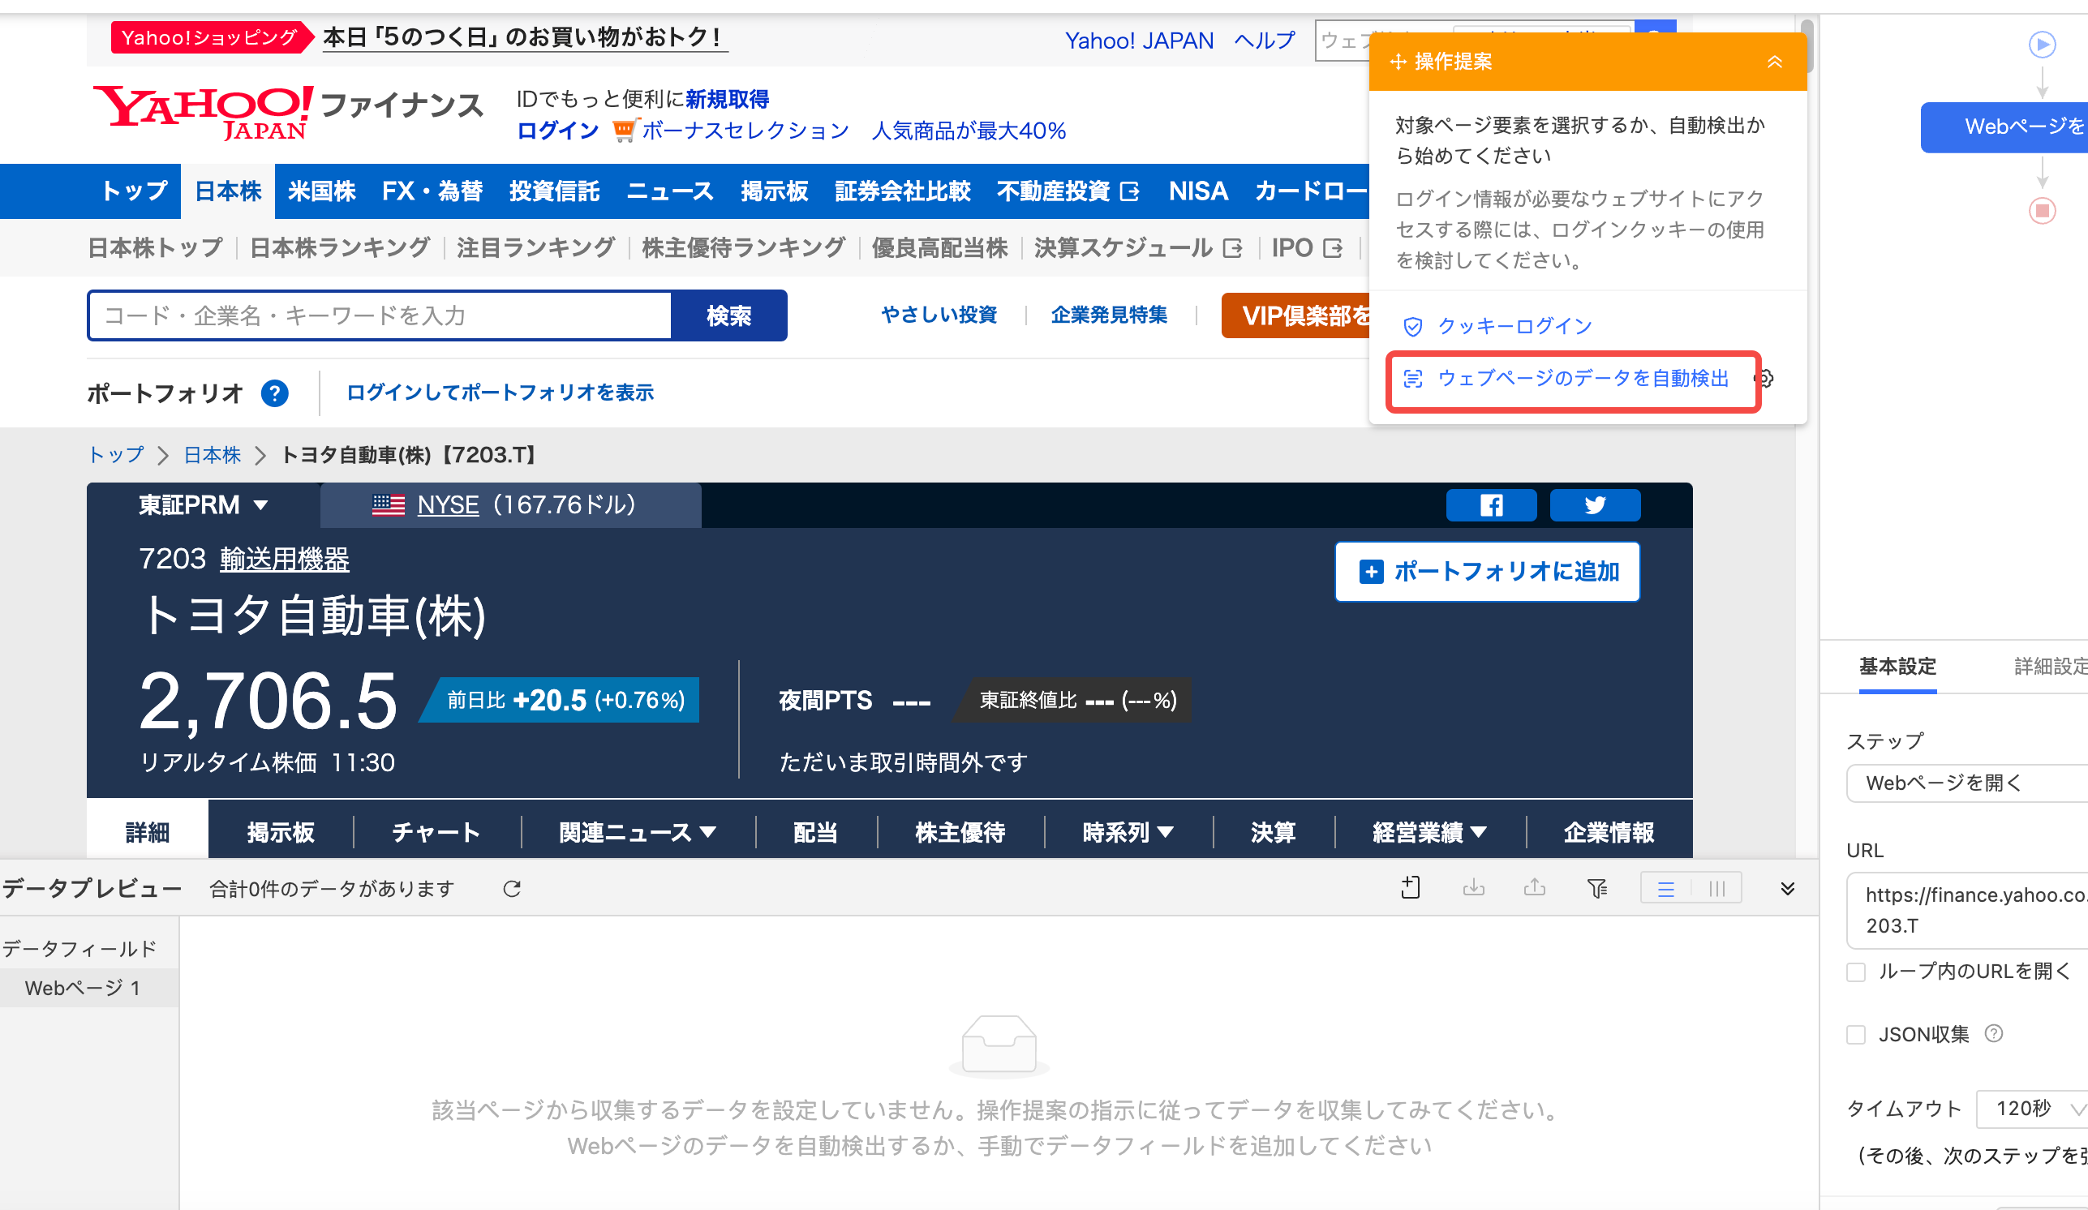Click the external link icon beside 不動産投資
The width and height of the screenshot is (2088, 1210).
pyautogui.click(x=1129, y=192)
